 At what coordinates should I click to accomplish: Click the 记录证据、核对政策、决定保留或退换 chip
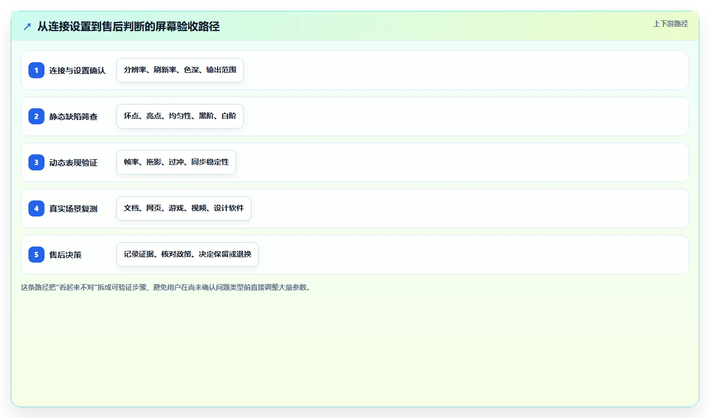(x=188, y=255)
